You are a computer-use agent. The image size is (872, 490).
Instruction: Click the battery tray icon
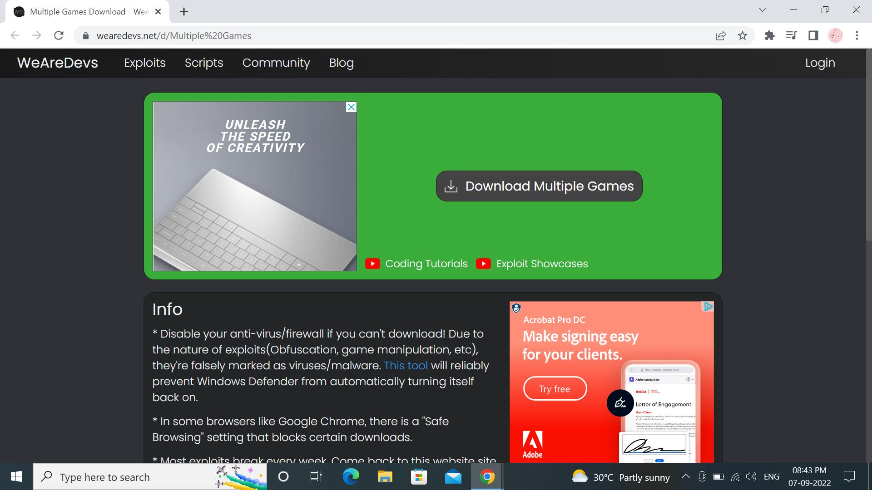(x=718, y=477)
